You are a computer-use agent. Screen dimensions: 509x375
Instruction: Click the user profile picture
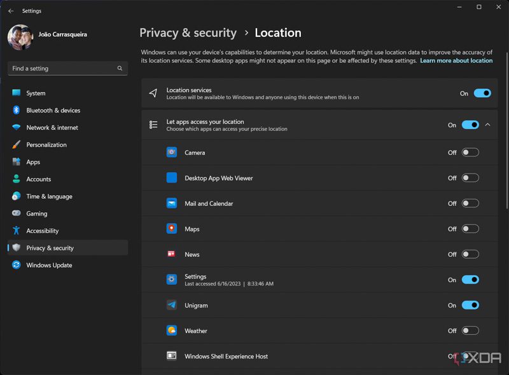[x=20, y=37]
